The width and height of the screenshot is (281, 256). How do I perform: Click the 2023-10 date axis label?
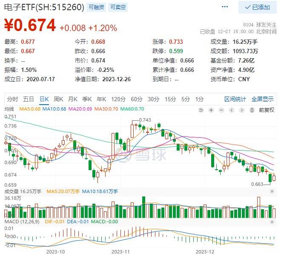(55, 252)
